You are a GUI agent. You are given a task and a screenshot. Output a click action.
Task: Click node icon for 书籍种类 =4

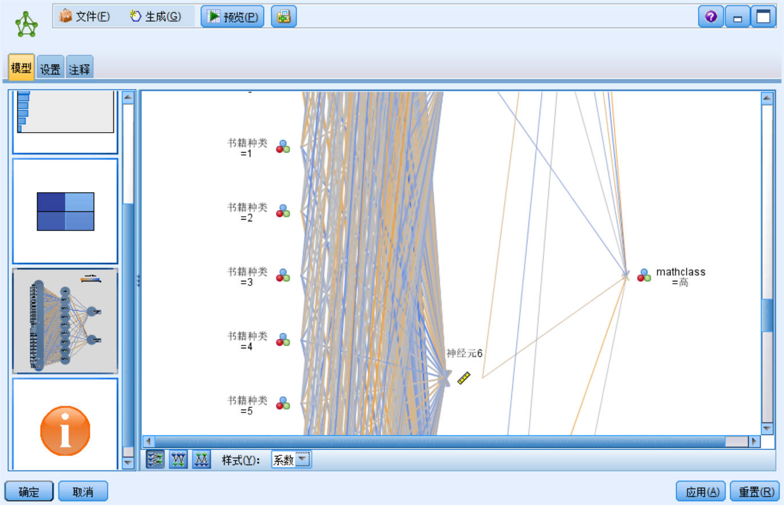tap(283, 339)
